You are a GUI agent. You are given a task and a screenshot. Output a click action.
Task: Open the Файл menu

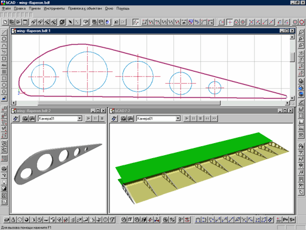[x=6, y=8]
